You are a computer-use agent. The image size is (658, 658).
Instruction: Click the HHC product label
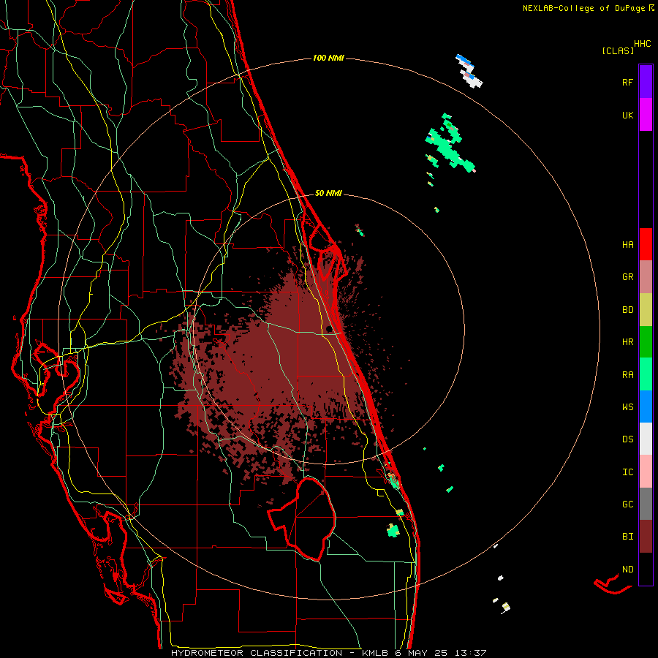tap(643, 44)
